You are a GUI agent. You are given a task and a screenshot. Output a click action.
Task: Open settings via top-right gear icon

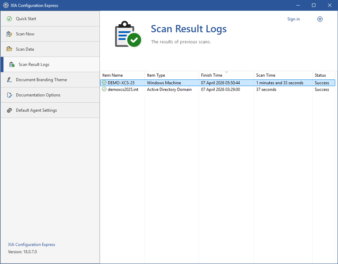[320, 19]
